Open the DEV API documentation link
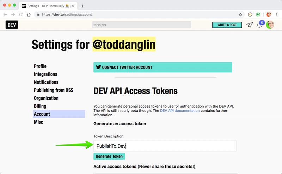Viewport: 282px width, 174px height. click(x=180, y=111)
